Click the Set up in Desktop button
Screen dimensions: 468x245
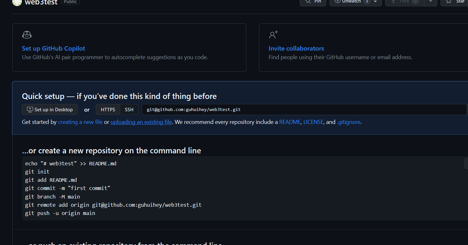point(50,109)
